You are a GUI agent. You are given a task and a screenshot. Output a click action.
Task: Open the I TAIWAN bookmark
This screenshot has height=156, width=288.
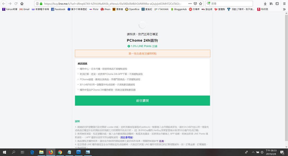(x=161, y=9)
